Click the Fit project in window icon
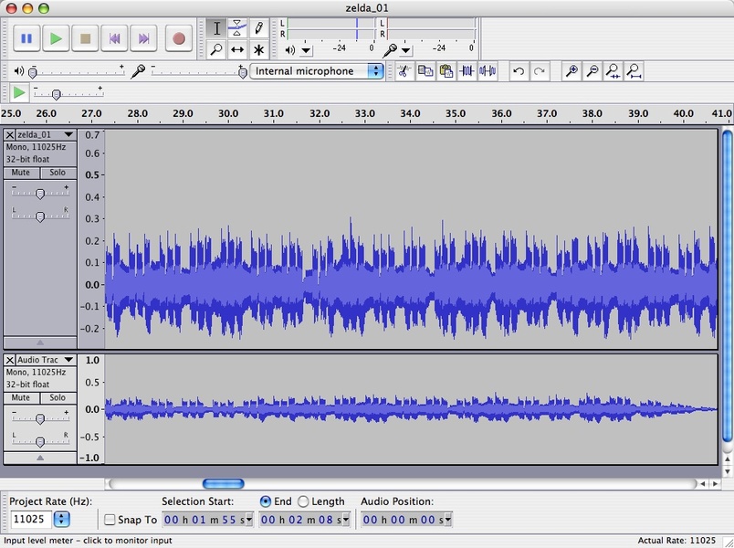This screenshot has width=734, height=548. pyautogui.click(x=634, y=70)
